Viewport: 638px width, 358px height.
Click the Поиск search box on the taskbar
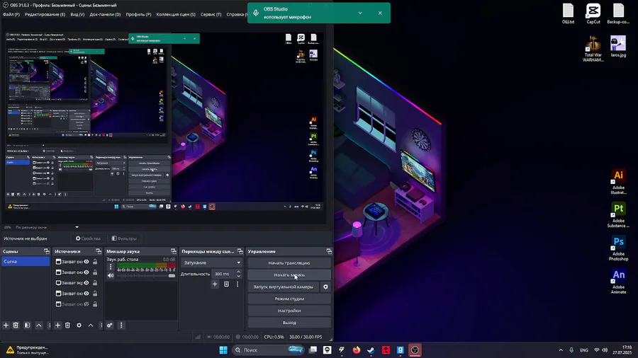coord(268,350)
